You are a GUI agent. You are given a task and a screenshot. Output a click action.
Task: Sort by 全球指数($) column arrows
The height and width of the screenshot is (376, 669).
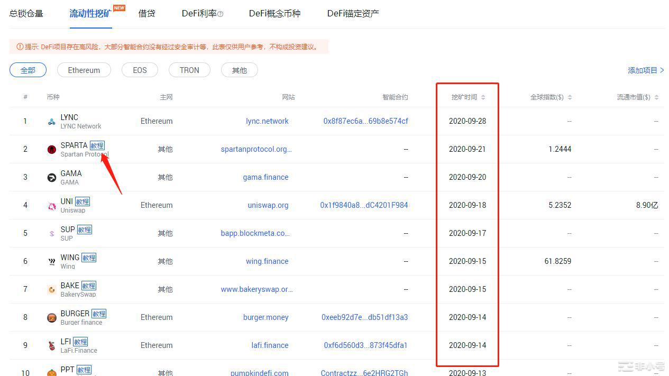[570, 97]
